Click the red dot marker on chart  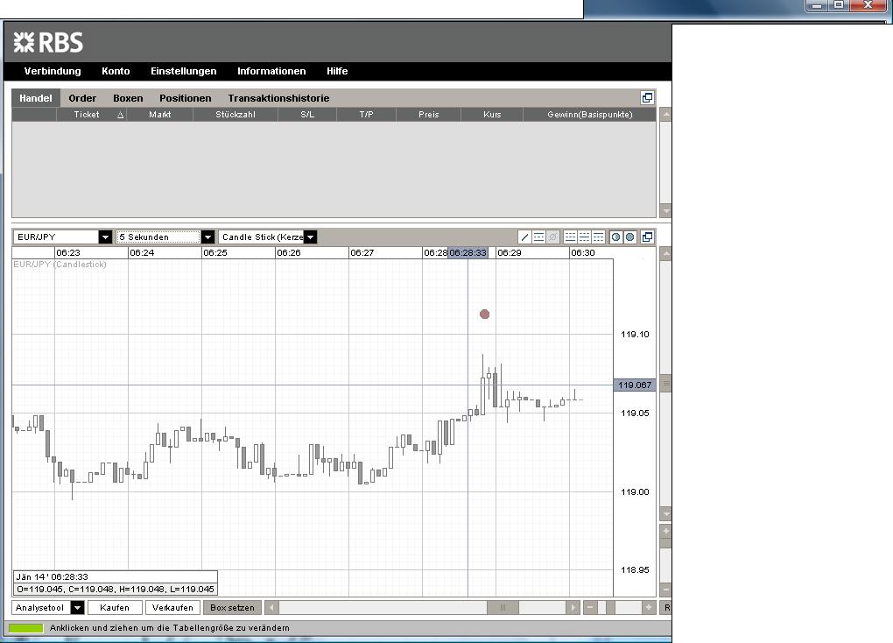click(485, 314)
